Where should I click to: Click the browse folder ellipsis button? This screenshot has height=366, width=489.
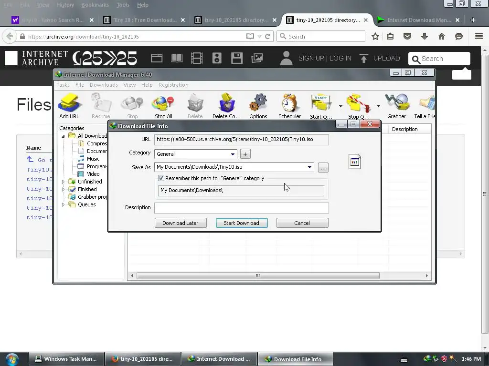click(x=323, y=167)
